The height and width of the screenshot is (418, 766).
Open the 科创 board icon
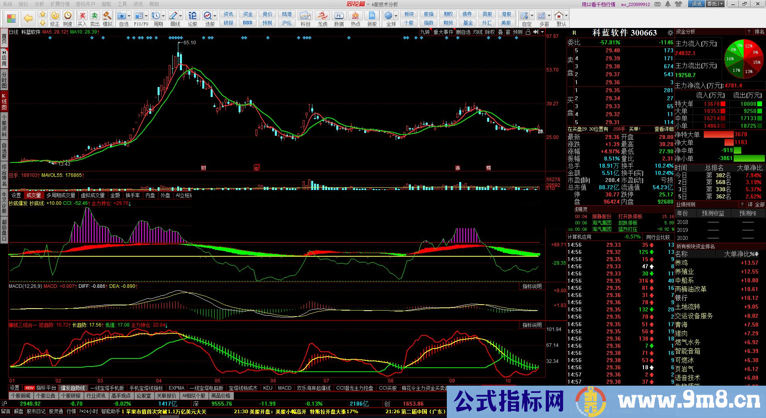305,16
